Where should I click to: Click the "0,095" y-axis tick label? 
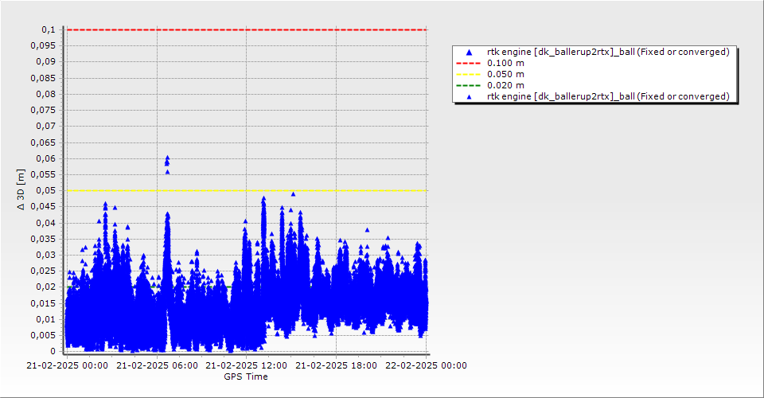[43, 46]
